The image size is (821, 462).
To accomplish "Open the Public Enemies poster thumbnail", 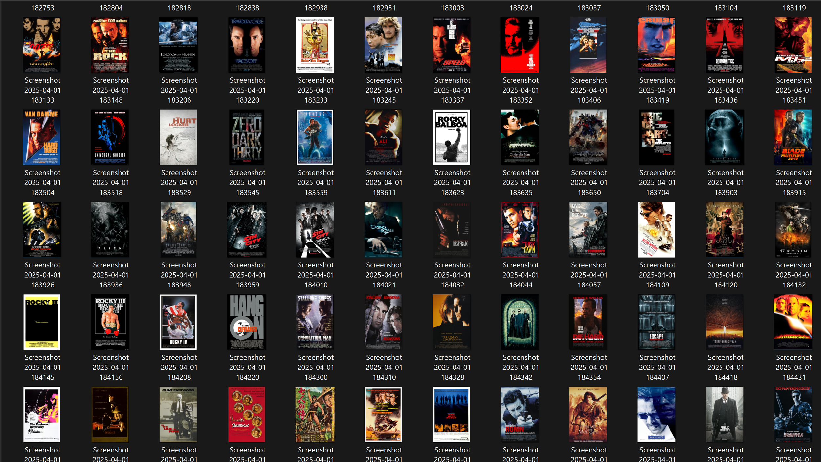I will [725, 414].
